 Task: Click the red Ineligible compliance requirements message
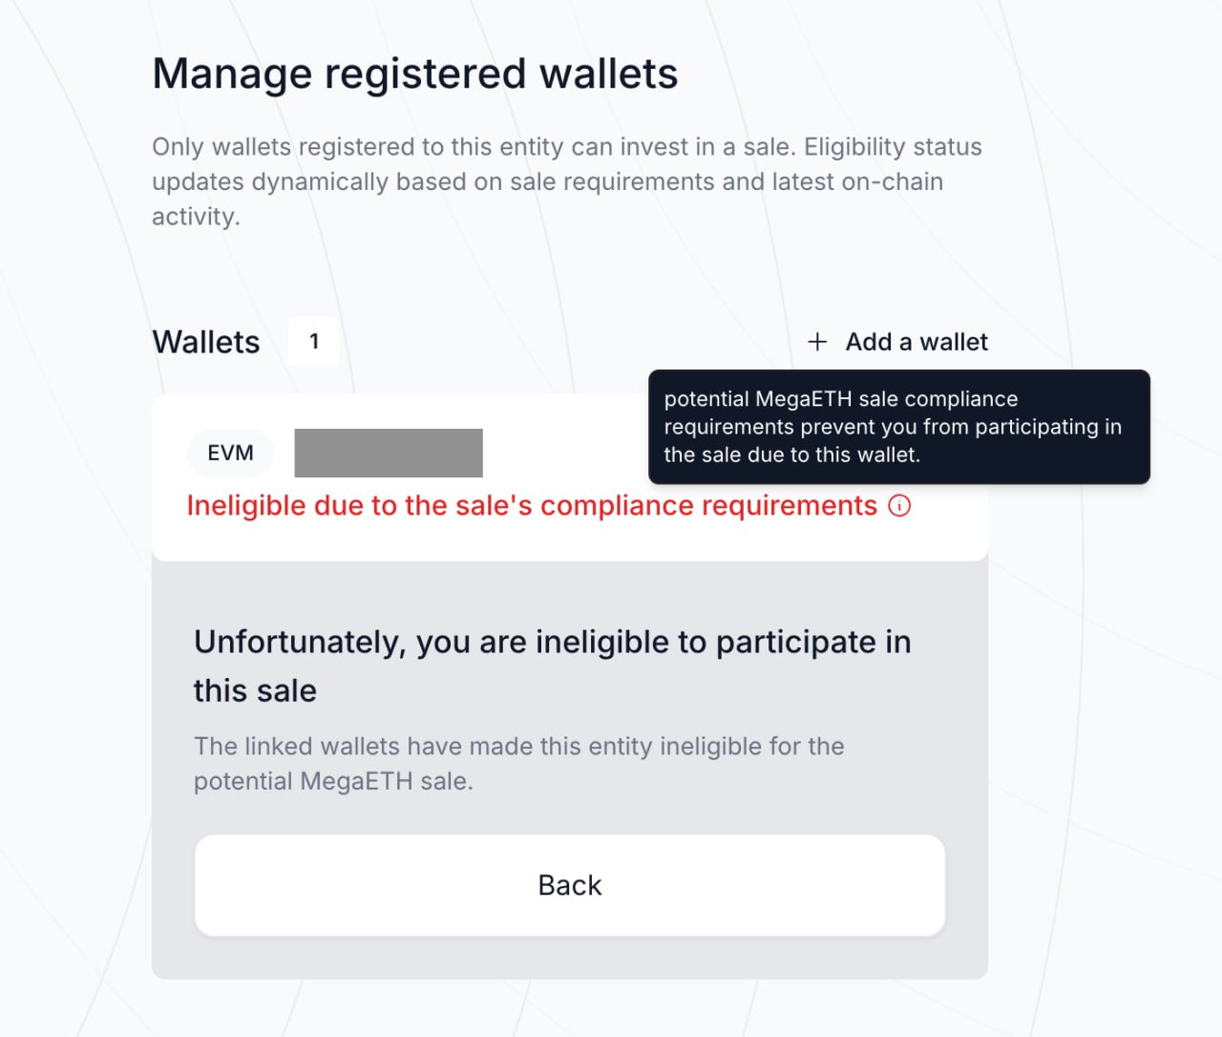coord(531,505)
